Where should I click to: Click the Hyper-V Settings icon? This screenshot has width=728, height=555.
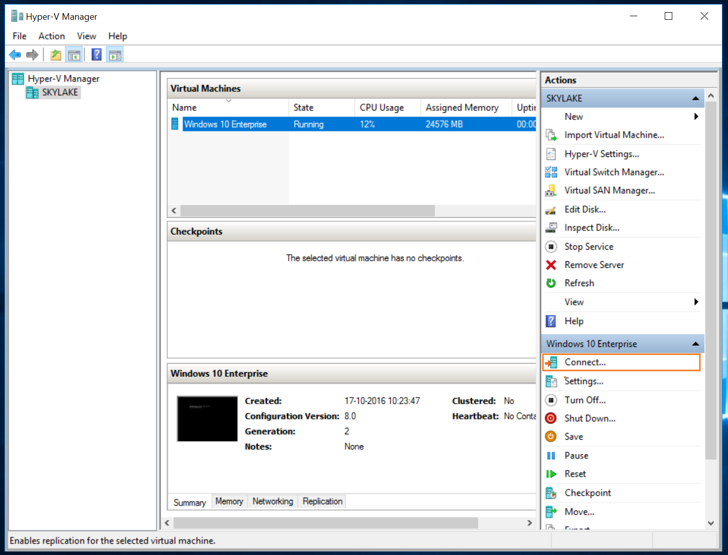pyautogui.click(x=551, y=154)
